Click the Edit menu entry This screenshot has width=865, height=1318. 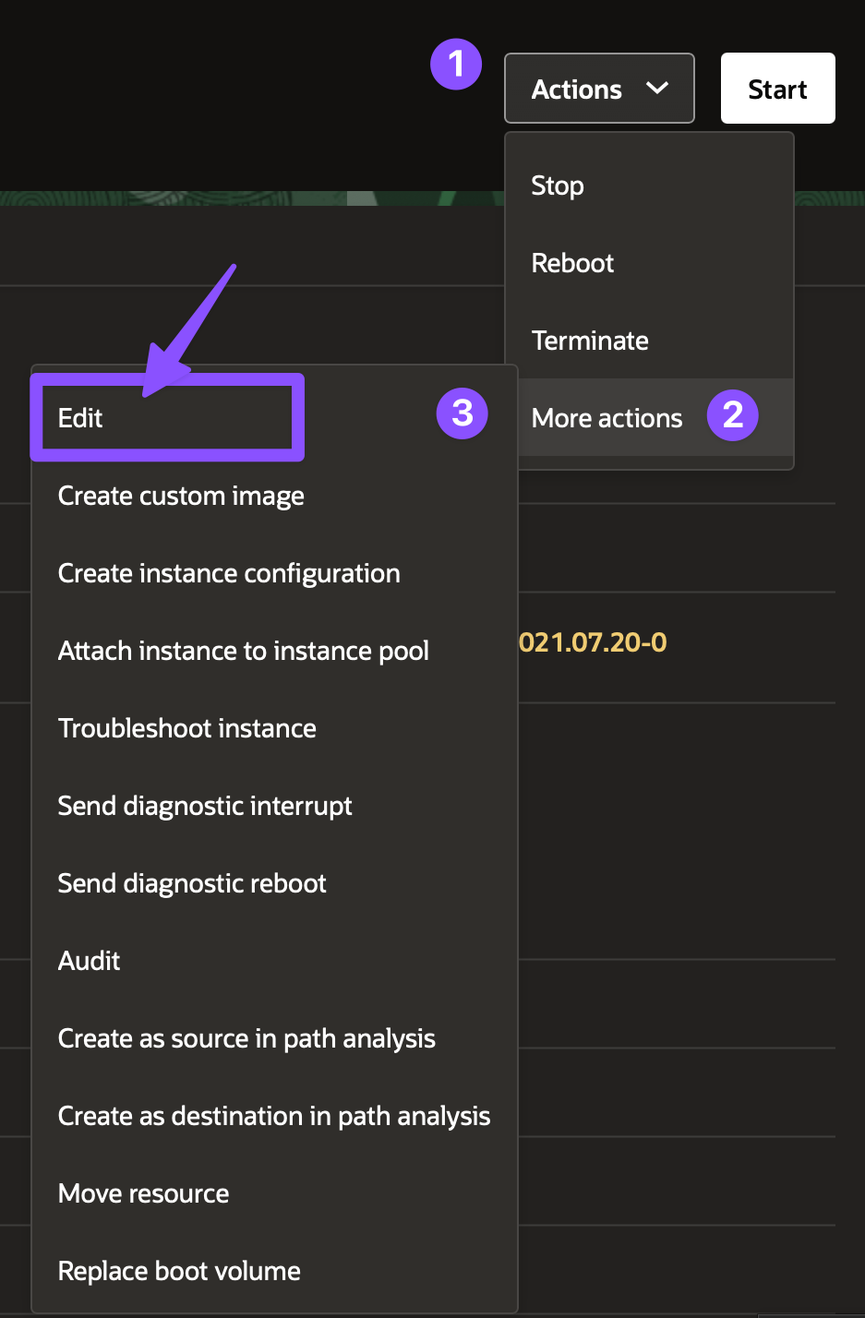click(274, 418)
